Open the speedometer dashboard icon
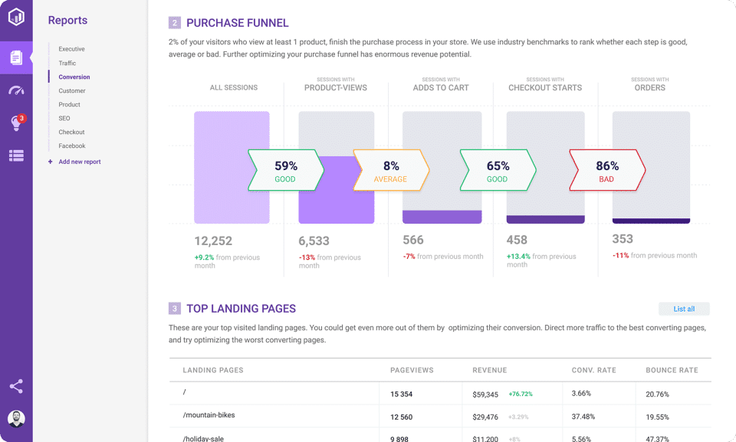The height and width of the screenshot is (442, 736). point(16,90)
